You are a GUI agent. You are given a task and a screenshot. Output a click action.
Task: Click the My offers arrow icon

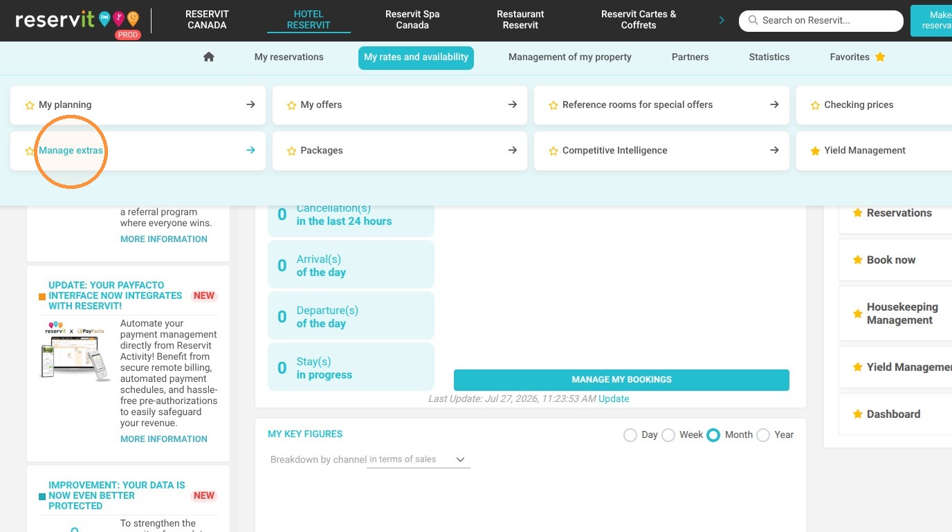point(512,104)
